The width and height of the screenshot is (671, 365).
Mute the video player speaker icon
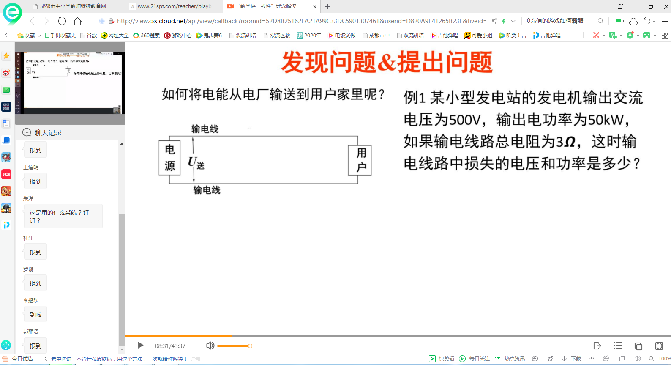click(210, 346)
